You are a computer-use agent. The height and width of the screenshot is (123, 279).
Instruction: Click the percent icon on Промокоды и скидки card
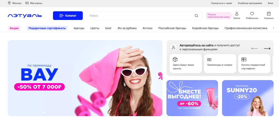[x=209, y=59]
